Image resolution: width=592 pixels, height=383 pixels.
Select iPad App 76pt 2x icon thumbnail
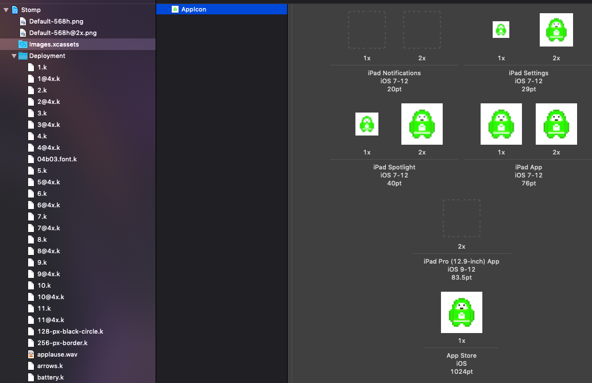[556, 124]
